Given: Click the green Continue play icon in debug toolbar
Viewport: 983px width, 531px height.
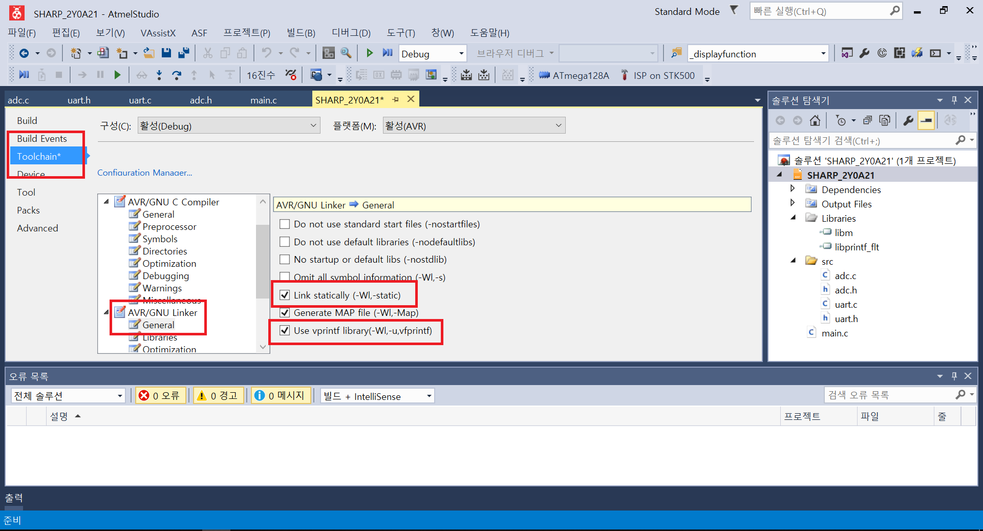Looking at the screenshot, I should [117, 75].
